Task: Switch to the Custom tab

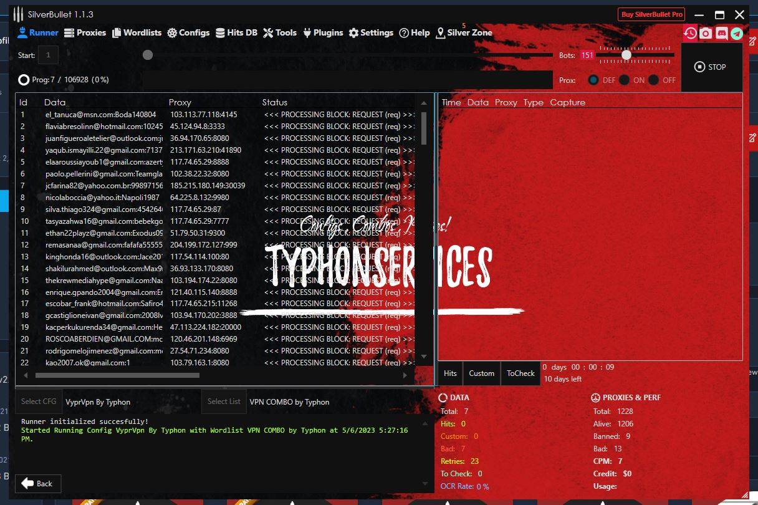Action: pyautogui.click(x=481, y=373)
